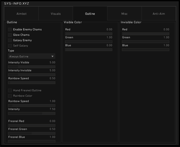
Task: Toggle the Rainbow Color checkbox
Action: click(x=10, y=96)
